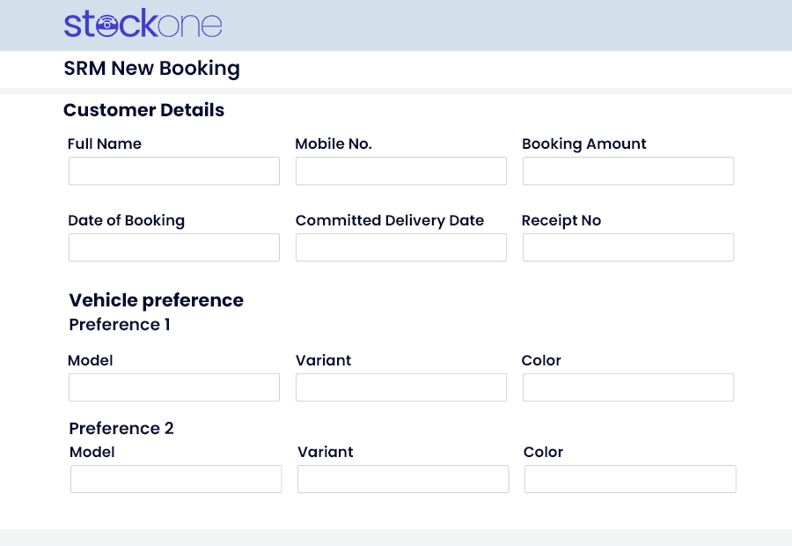Screen dimensions: 792x546
Task: Click the Model field under Preference 2
Action: [175, 479]
